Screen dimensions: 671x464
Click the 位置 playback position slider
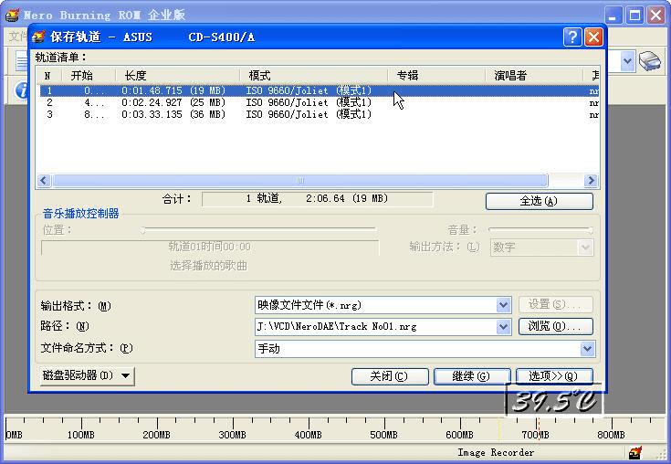point(259,230)
